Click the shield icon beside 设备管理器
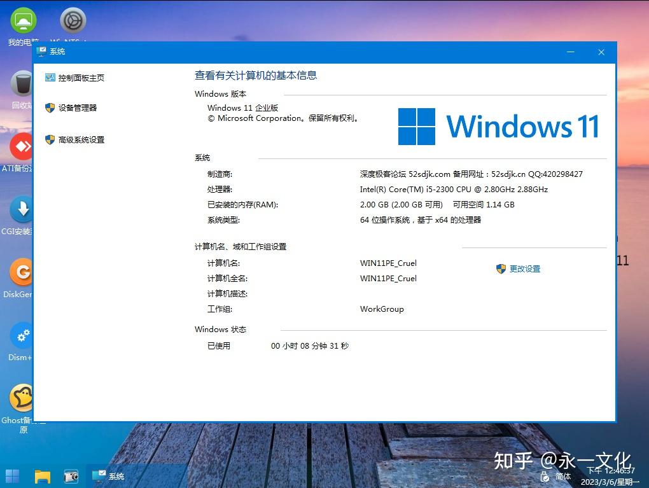This screenshot has width=649, height=488. tap(50, 108)
